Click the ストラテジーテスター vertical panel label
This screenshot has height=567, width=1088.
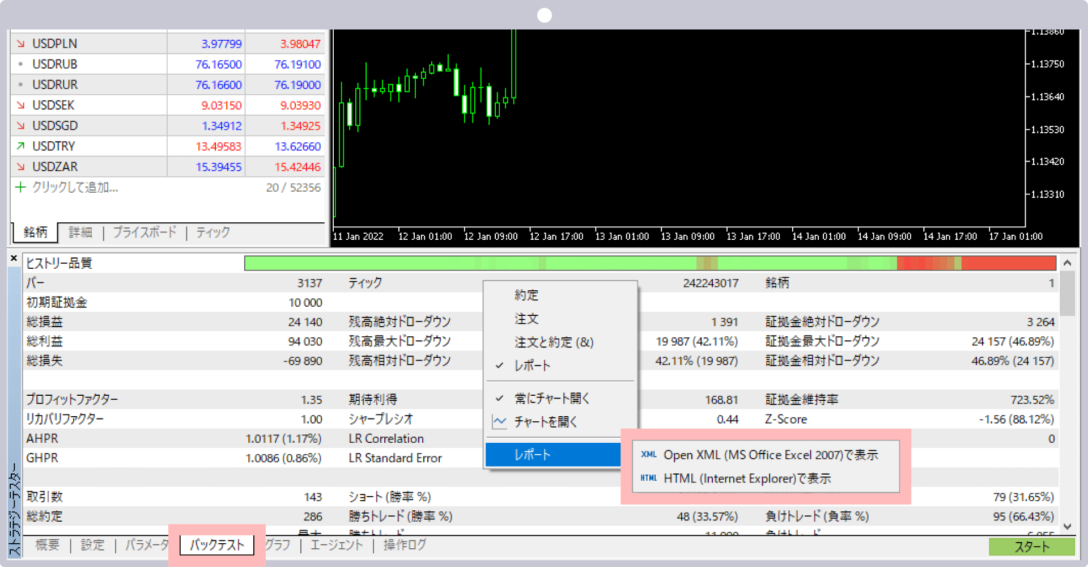15,509
